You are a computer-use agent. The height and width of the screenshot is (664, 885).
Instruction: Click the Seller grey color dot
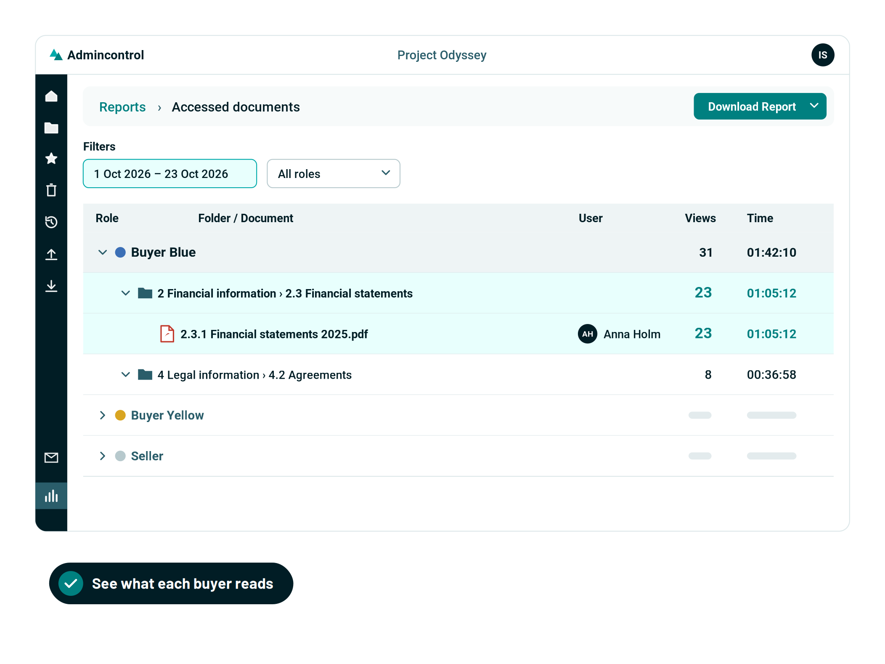120,456
